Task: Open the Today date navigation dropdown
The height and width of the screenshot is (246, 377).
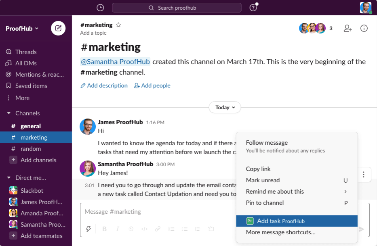Action: (x=225, y=107)
